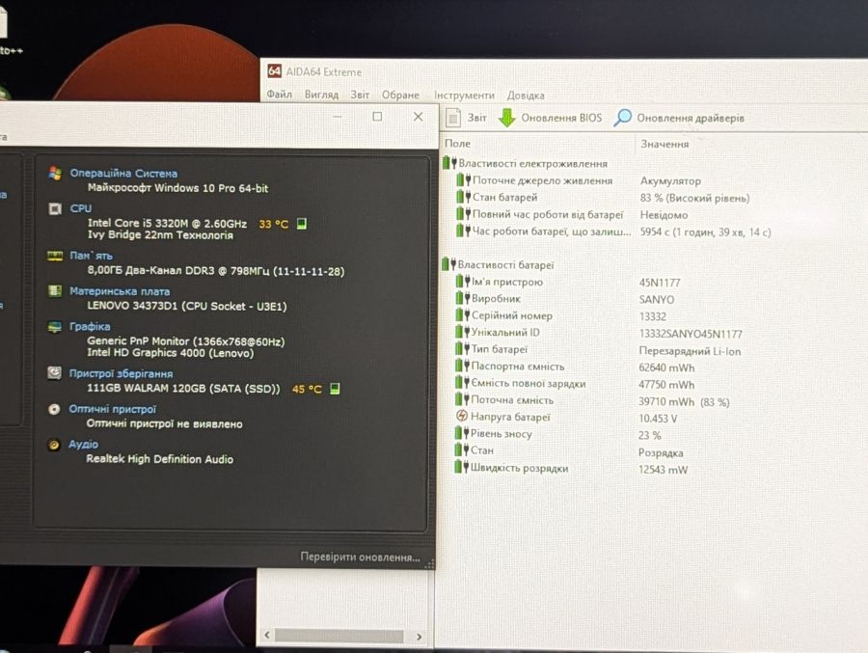
Task: Click the horizontal scrollbar right arrow in AIDA64
Action: 420,637
